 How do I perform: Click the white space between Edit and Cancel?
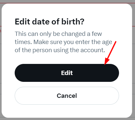coord(67,84)
